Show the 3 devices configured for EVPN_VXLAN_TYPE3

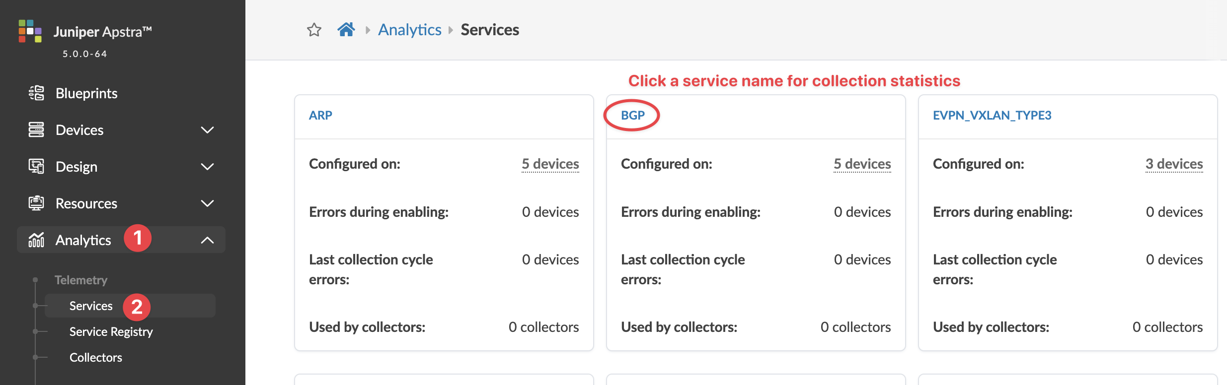click(x=1174, y=164)
